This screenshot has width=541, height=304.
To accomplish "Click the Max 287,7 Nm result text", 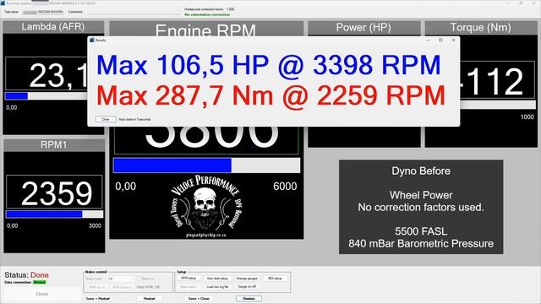I will 270,95.
